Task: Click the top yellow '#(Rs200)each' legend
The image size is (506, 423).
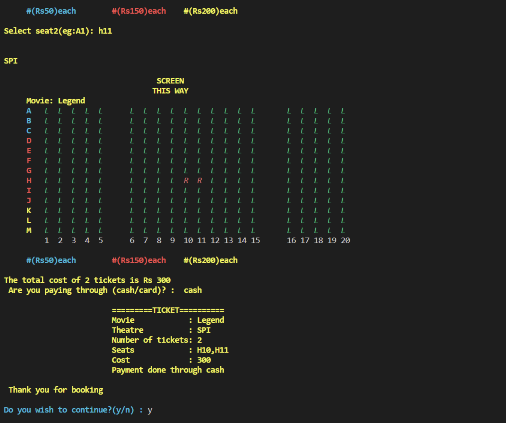Action: tap(211, 11)
